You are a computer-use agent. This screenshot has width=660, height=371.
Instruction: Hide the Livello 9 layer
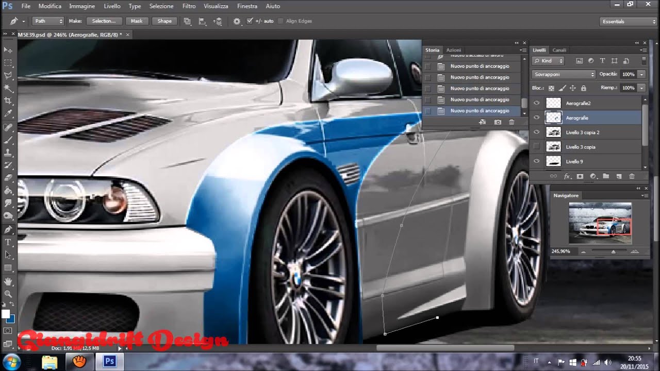click(x=537, y=161)
